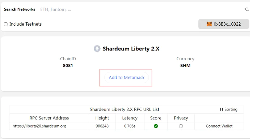The width and height of the screenshot is (257, 139).
Task: Click the MetaMask fox icon
Action: pos(209,24)
